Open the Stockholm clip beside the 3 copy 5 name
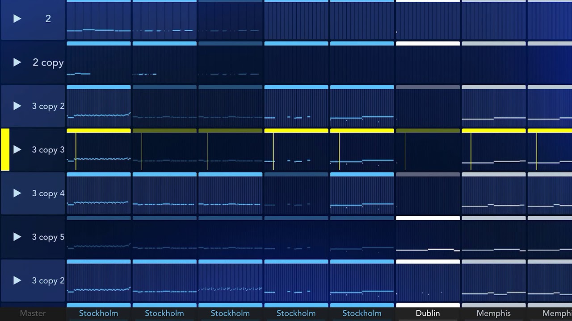Image resolution: width=572 pixels, height=321 pixels. coord(99,237)
